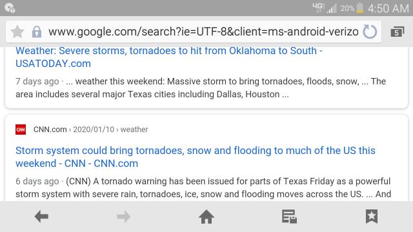Image resolution: width=413 pixels, height=232 pixels.
Task: Open the saved pages icon in bottom bar
Action: 289,217
